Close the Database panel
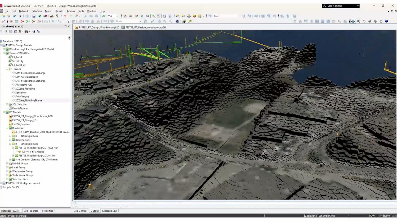The width and height of the screenshot is (397, 222). (69, 26)
